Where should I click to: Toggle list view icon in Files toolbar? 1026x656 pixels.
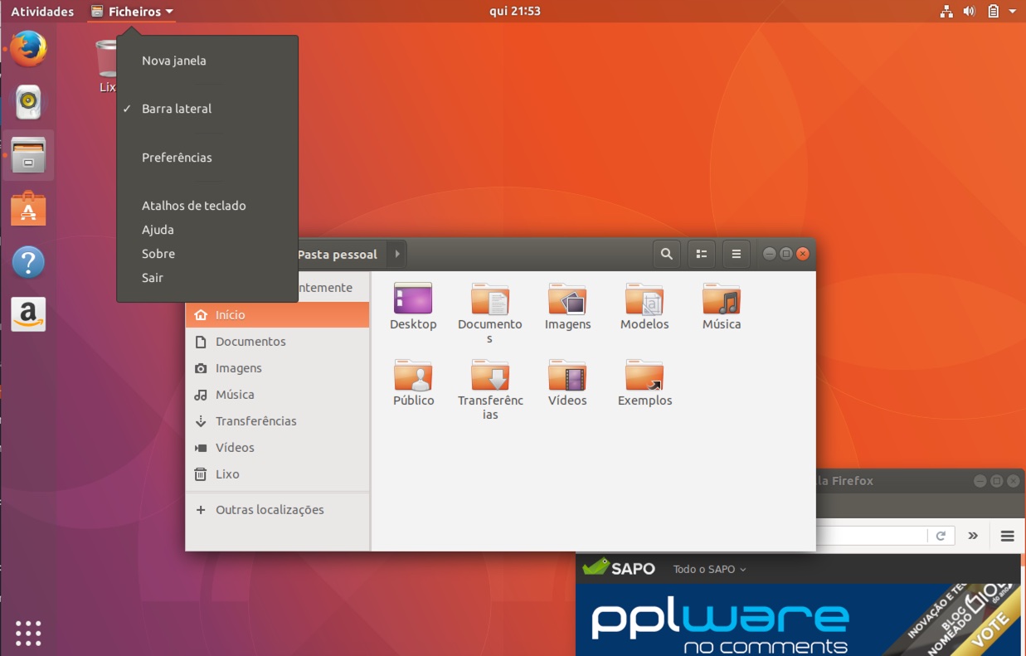(x=701, y=255)
